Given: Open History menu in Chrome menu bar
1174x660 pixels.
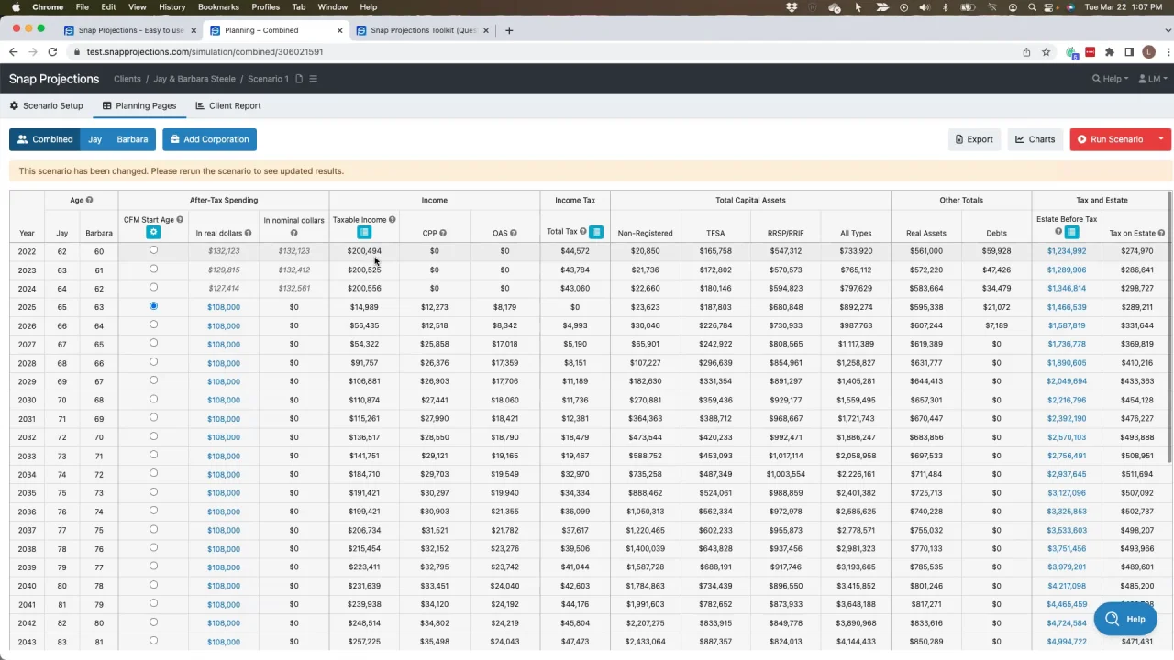Looking at the screenshot, I should (x=172, y=7).
